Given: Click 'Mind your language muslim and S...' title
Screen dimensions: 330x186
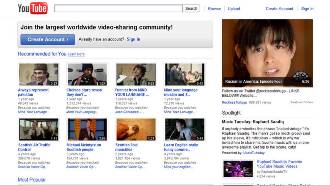Looking at the screenshot, I should pyautogui.click(x=181, y=92).
